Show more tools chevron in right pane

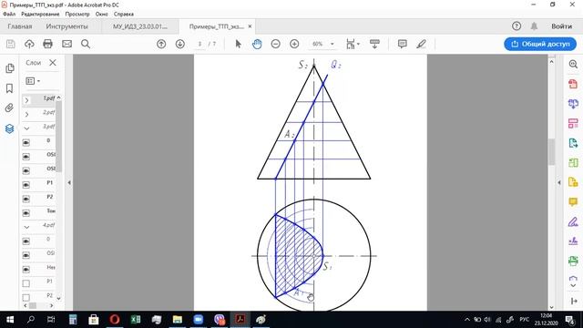coord(573,285)
